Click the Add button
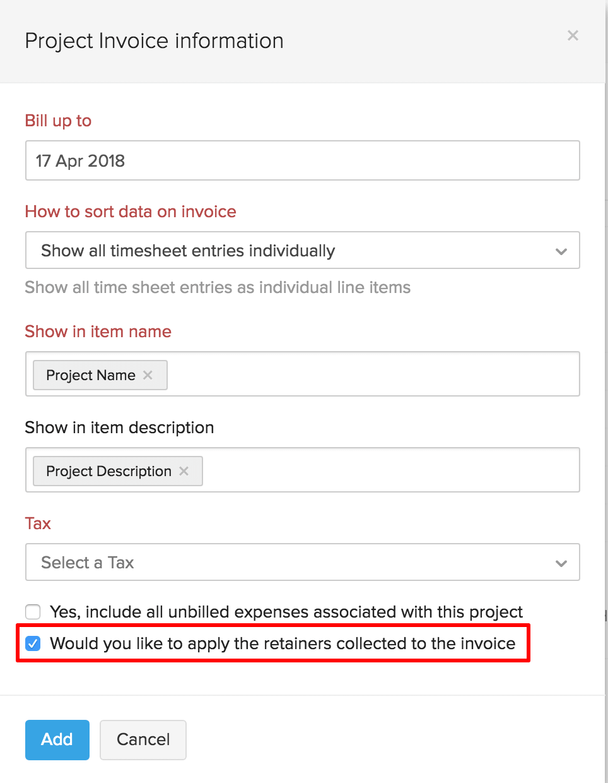The height and width of the screenshot is (783, 608). click(57, 739)
